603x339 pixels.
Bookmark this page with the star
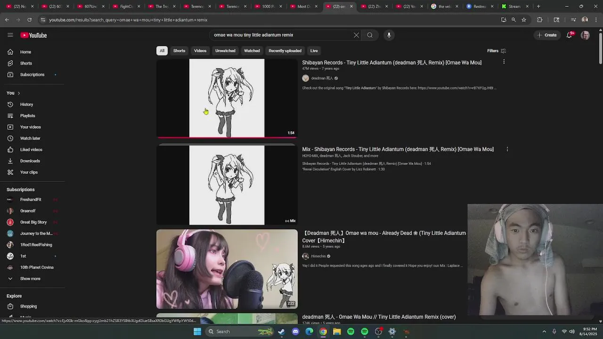pyautogui.click(x=523, y=20)
